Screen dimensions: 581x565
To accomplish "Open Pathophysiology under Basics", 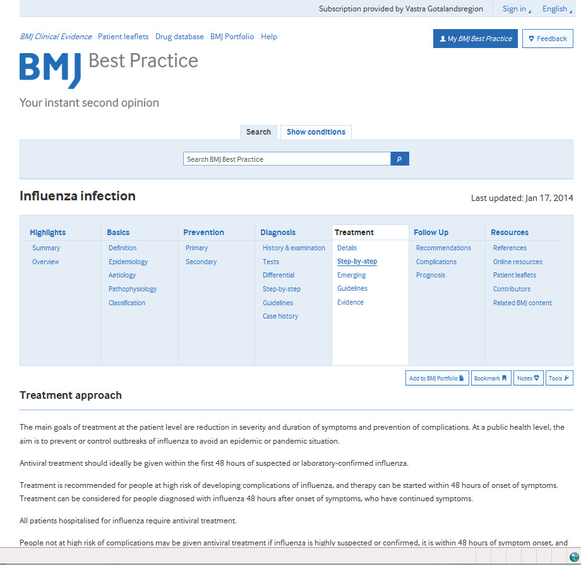I will [x=133, y=289].
